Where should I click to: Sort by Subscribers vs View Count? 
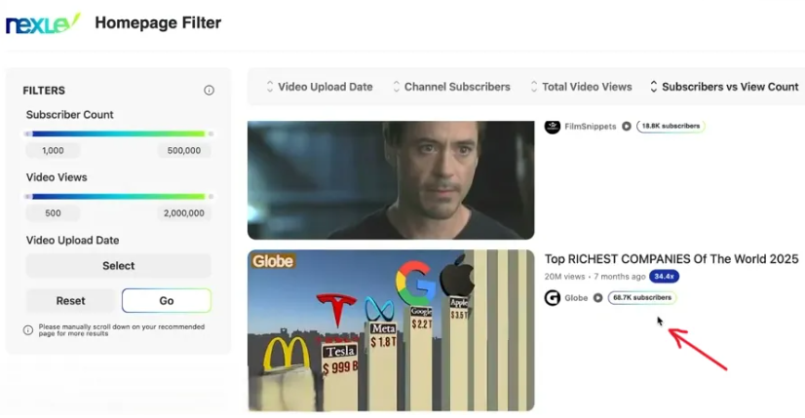pyautogui.click(x=724, y=87)
